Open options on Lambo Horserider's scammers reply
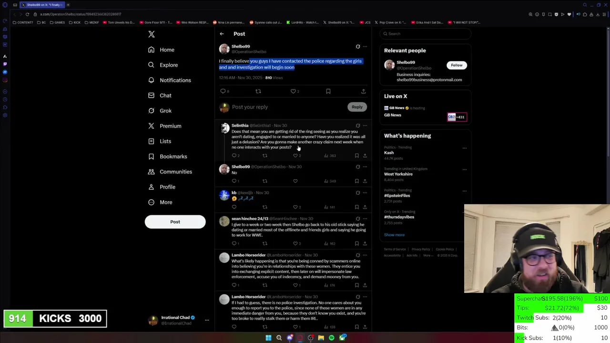Viewport: 610px width, 343px height. [x=365, y=255]
